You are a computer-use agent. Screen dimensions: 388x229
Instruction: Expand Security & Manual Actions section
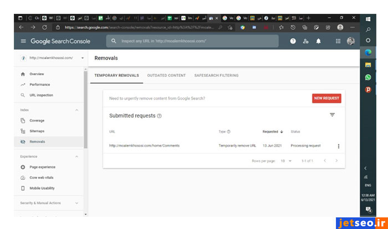tap(76, 203)
